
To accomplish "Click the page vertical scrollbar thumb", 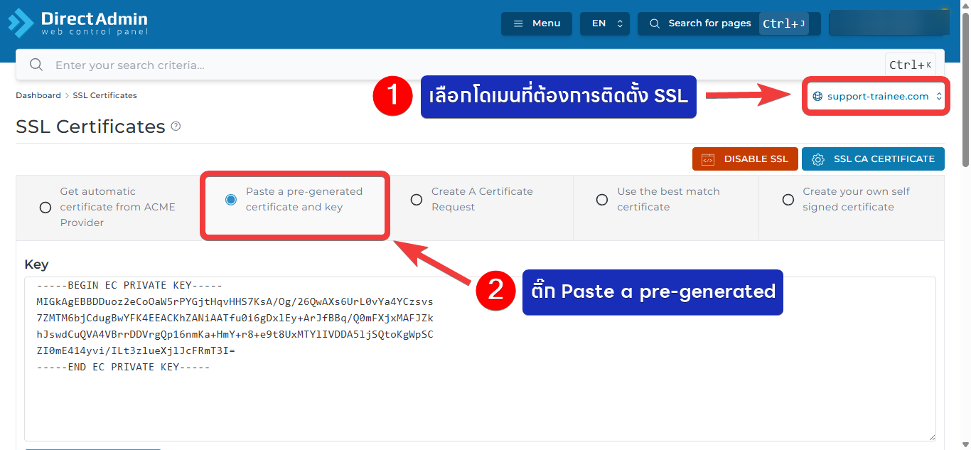I will click(965, 92).
